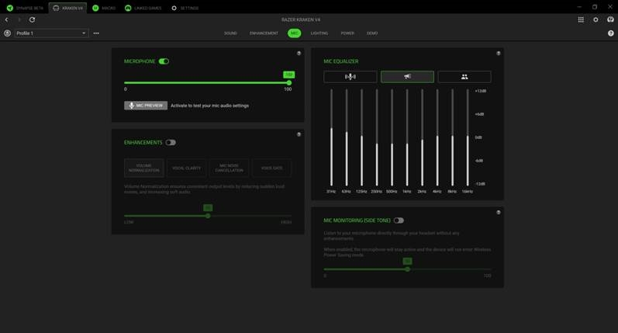Expand the Profile 1 dropdown

pyautogui.click(x=51, y=33)
